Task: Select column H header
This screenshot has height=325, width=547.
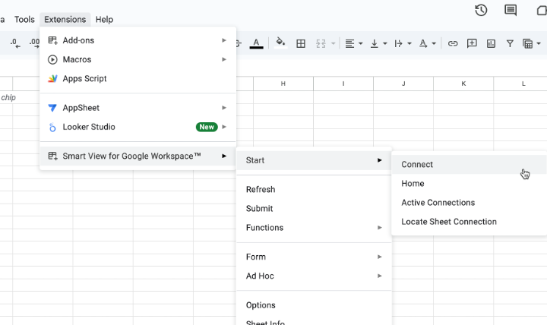Action: [283, 84]
